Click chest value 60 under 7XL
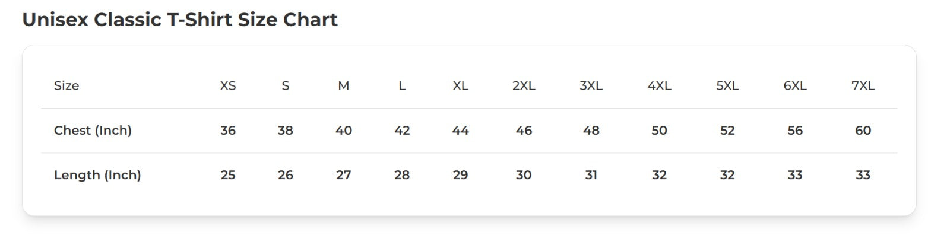950x251 pixels. [863, 130]
